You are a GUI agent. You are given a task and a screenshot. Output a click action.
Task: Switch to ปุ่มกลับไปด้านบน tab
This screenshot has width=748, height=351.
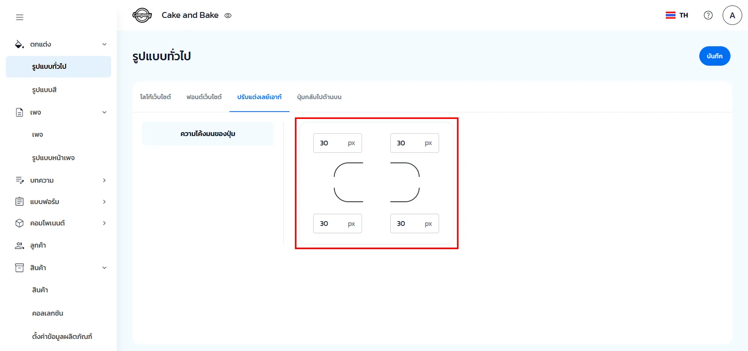point(319,97)
